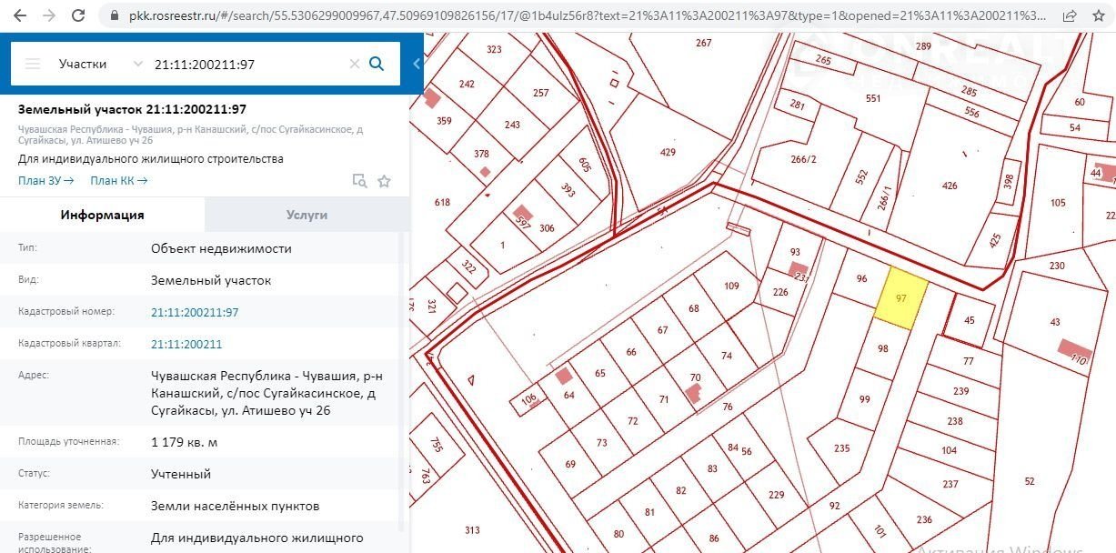Open the Участки search type dropdown

point(100,64)
